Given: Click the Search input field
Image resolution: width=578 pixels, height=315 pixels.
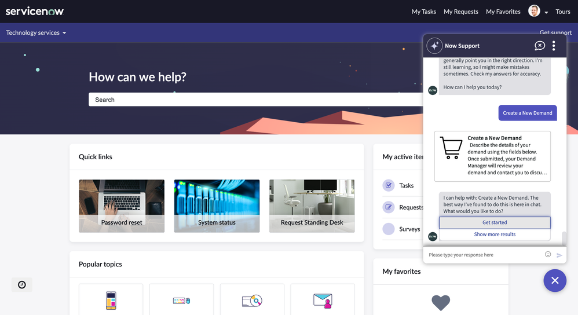Looking at the screenshot, I should [x=255, y=100].
